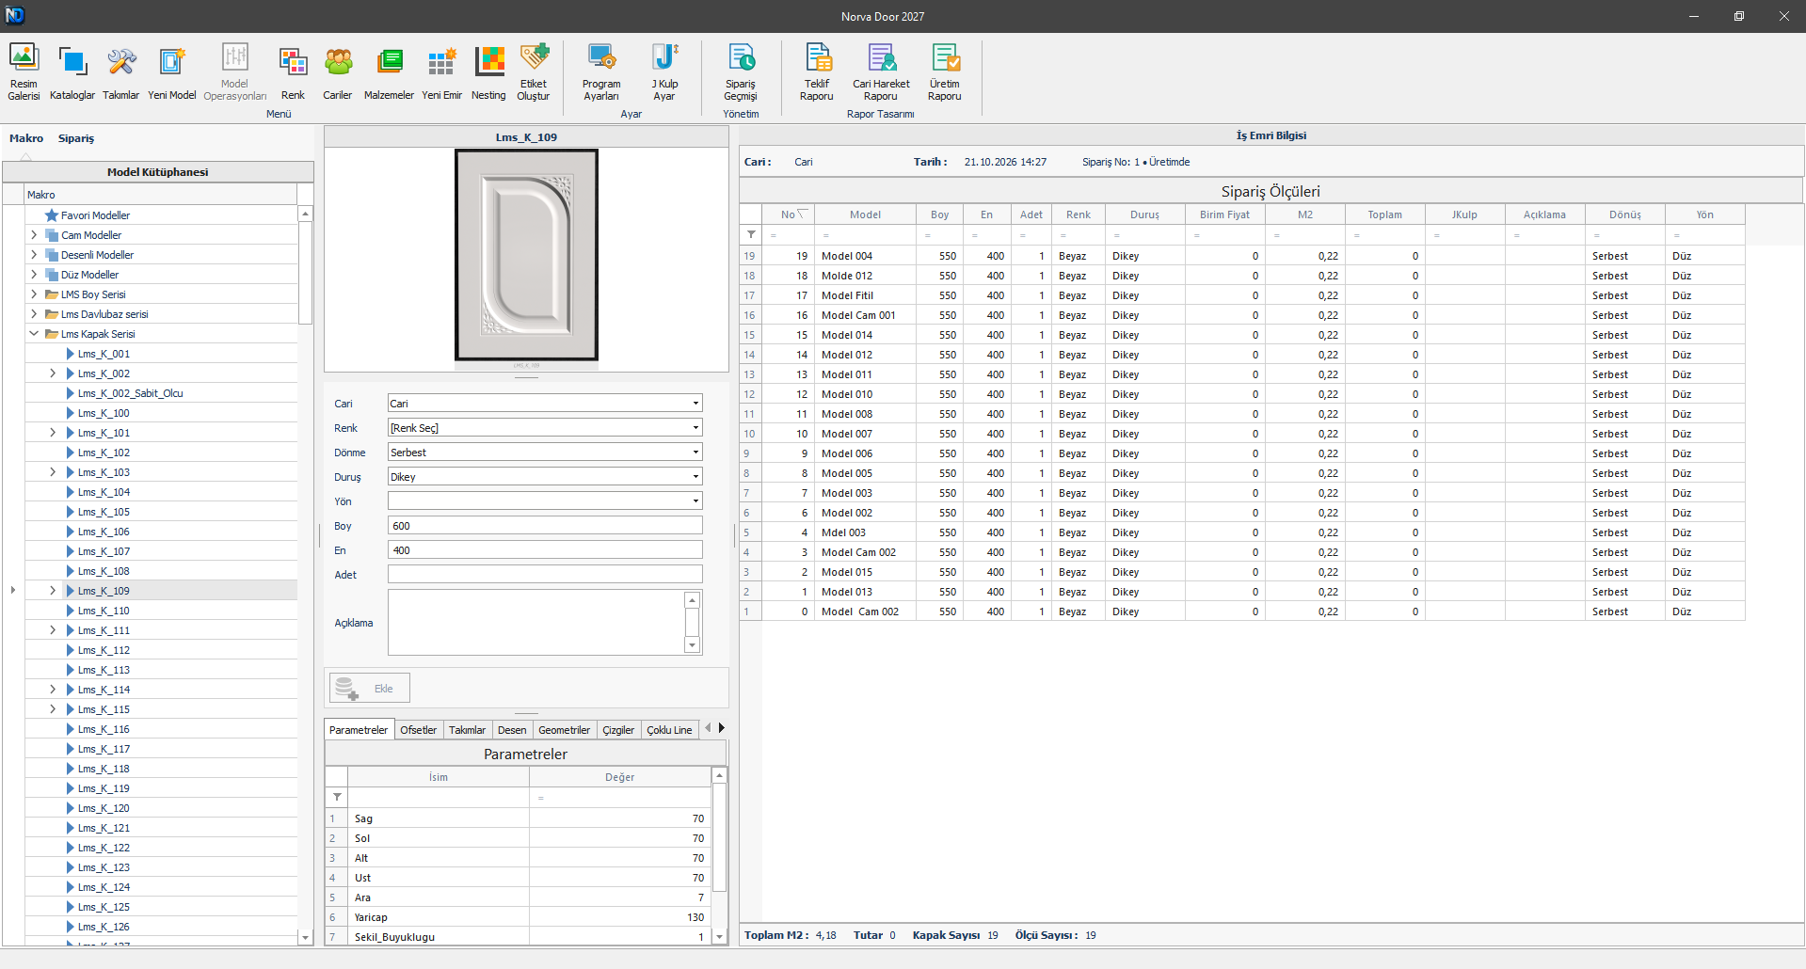Select the Model Cam 001 order row

[1242, 315]
